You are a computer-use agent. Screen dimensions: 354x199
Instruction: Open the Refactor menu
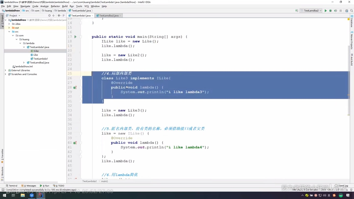pos(55,6)
